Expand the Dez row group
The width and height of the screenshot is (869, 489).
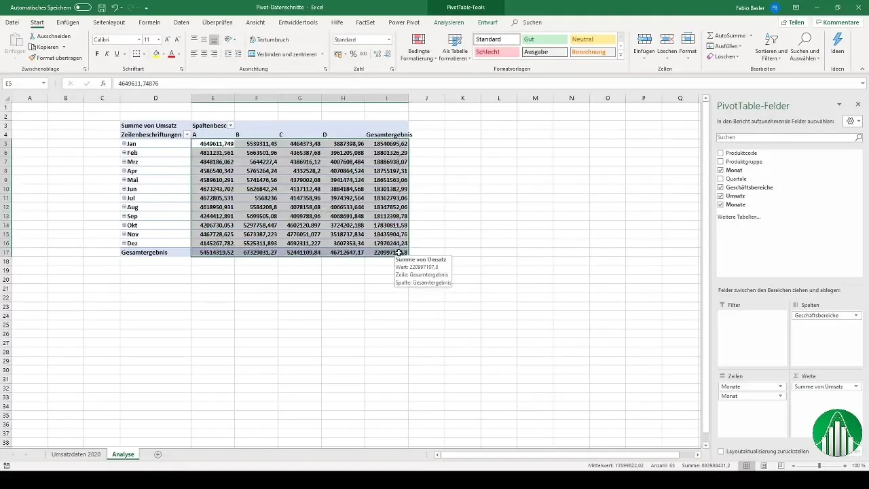124,243
